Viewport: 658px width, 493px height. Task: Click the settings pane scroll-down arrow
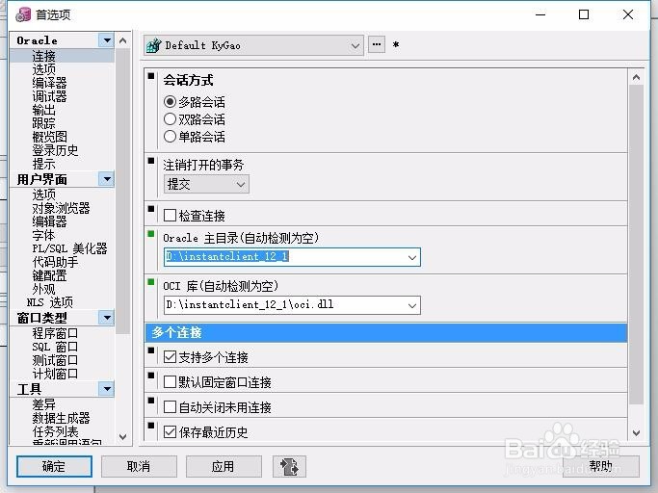[x=636, y=433]
